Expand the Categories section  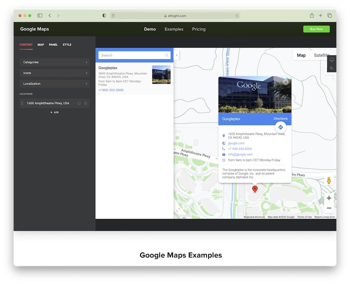coord(55,62)
